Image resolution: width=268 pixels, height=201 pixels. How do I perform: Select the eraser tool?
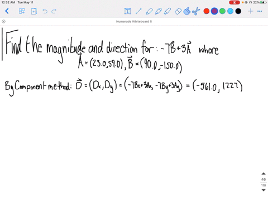pyautogui.click(x=178, y=11)
